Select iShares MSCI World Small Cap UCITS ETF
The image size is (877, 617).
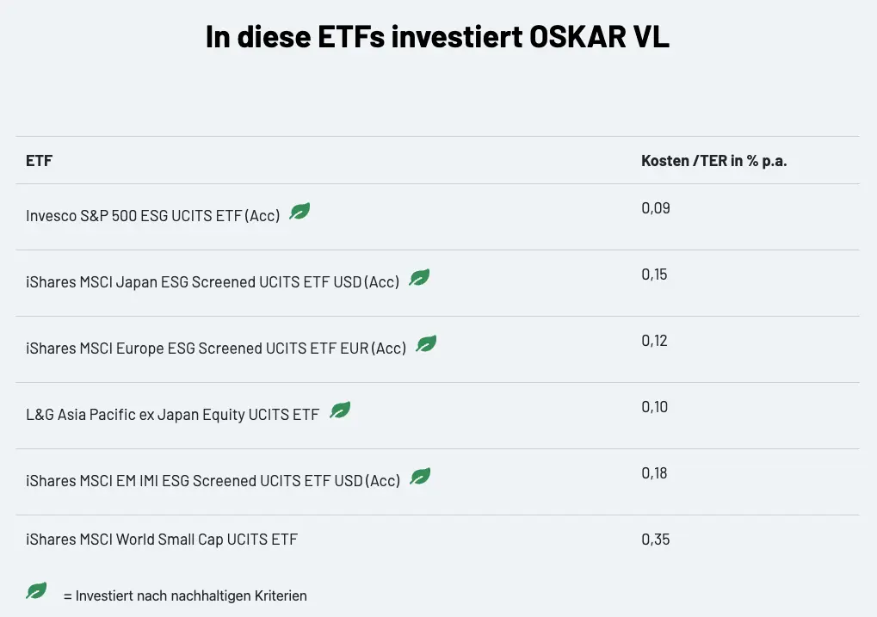click(162, 540)
